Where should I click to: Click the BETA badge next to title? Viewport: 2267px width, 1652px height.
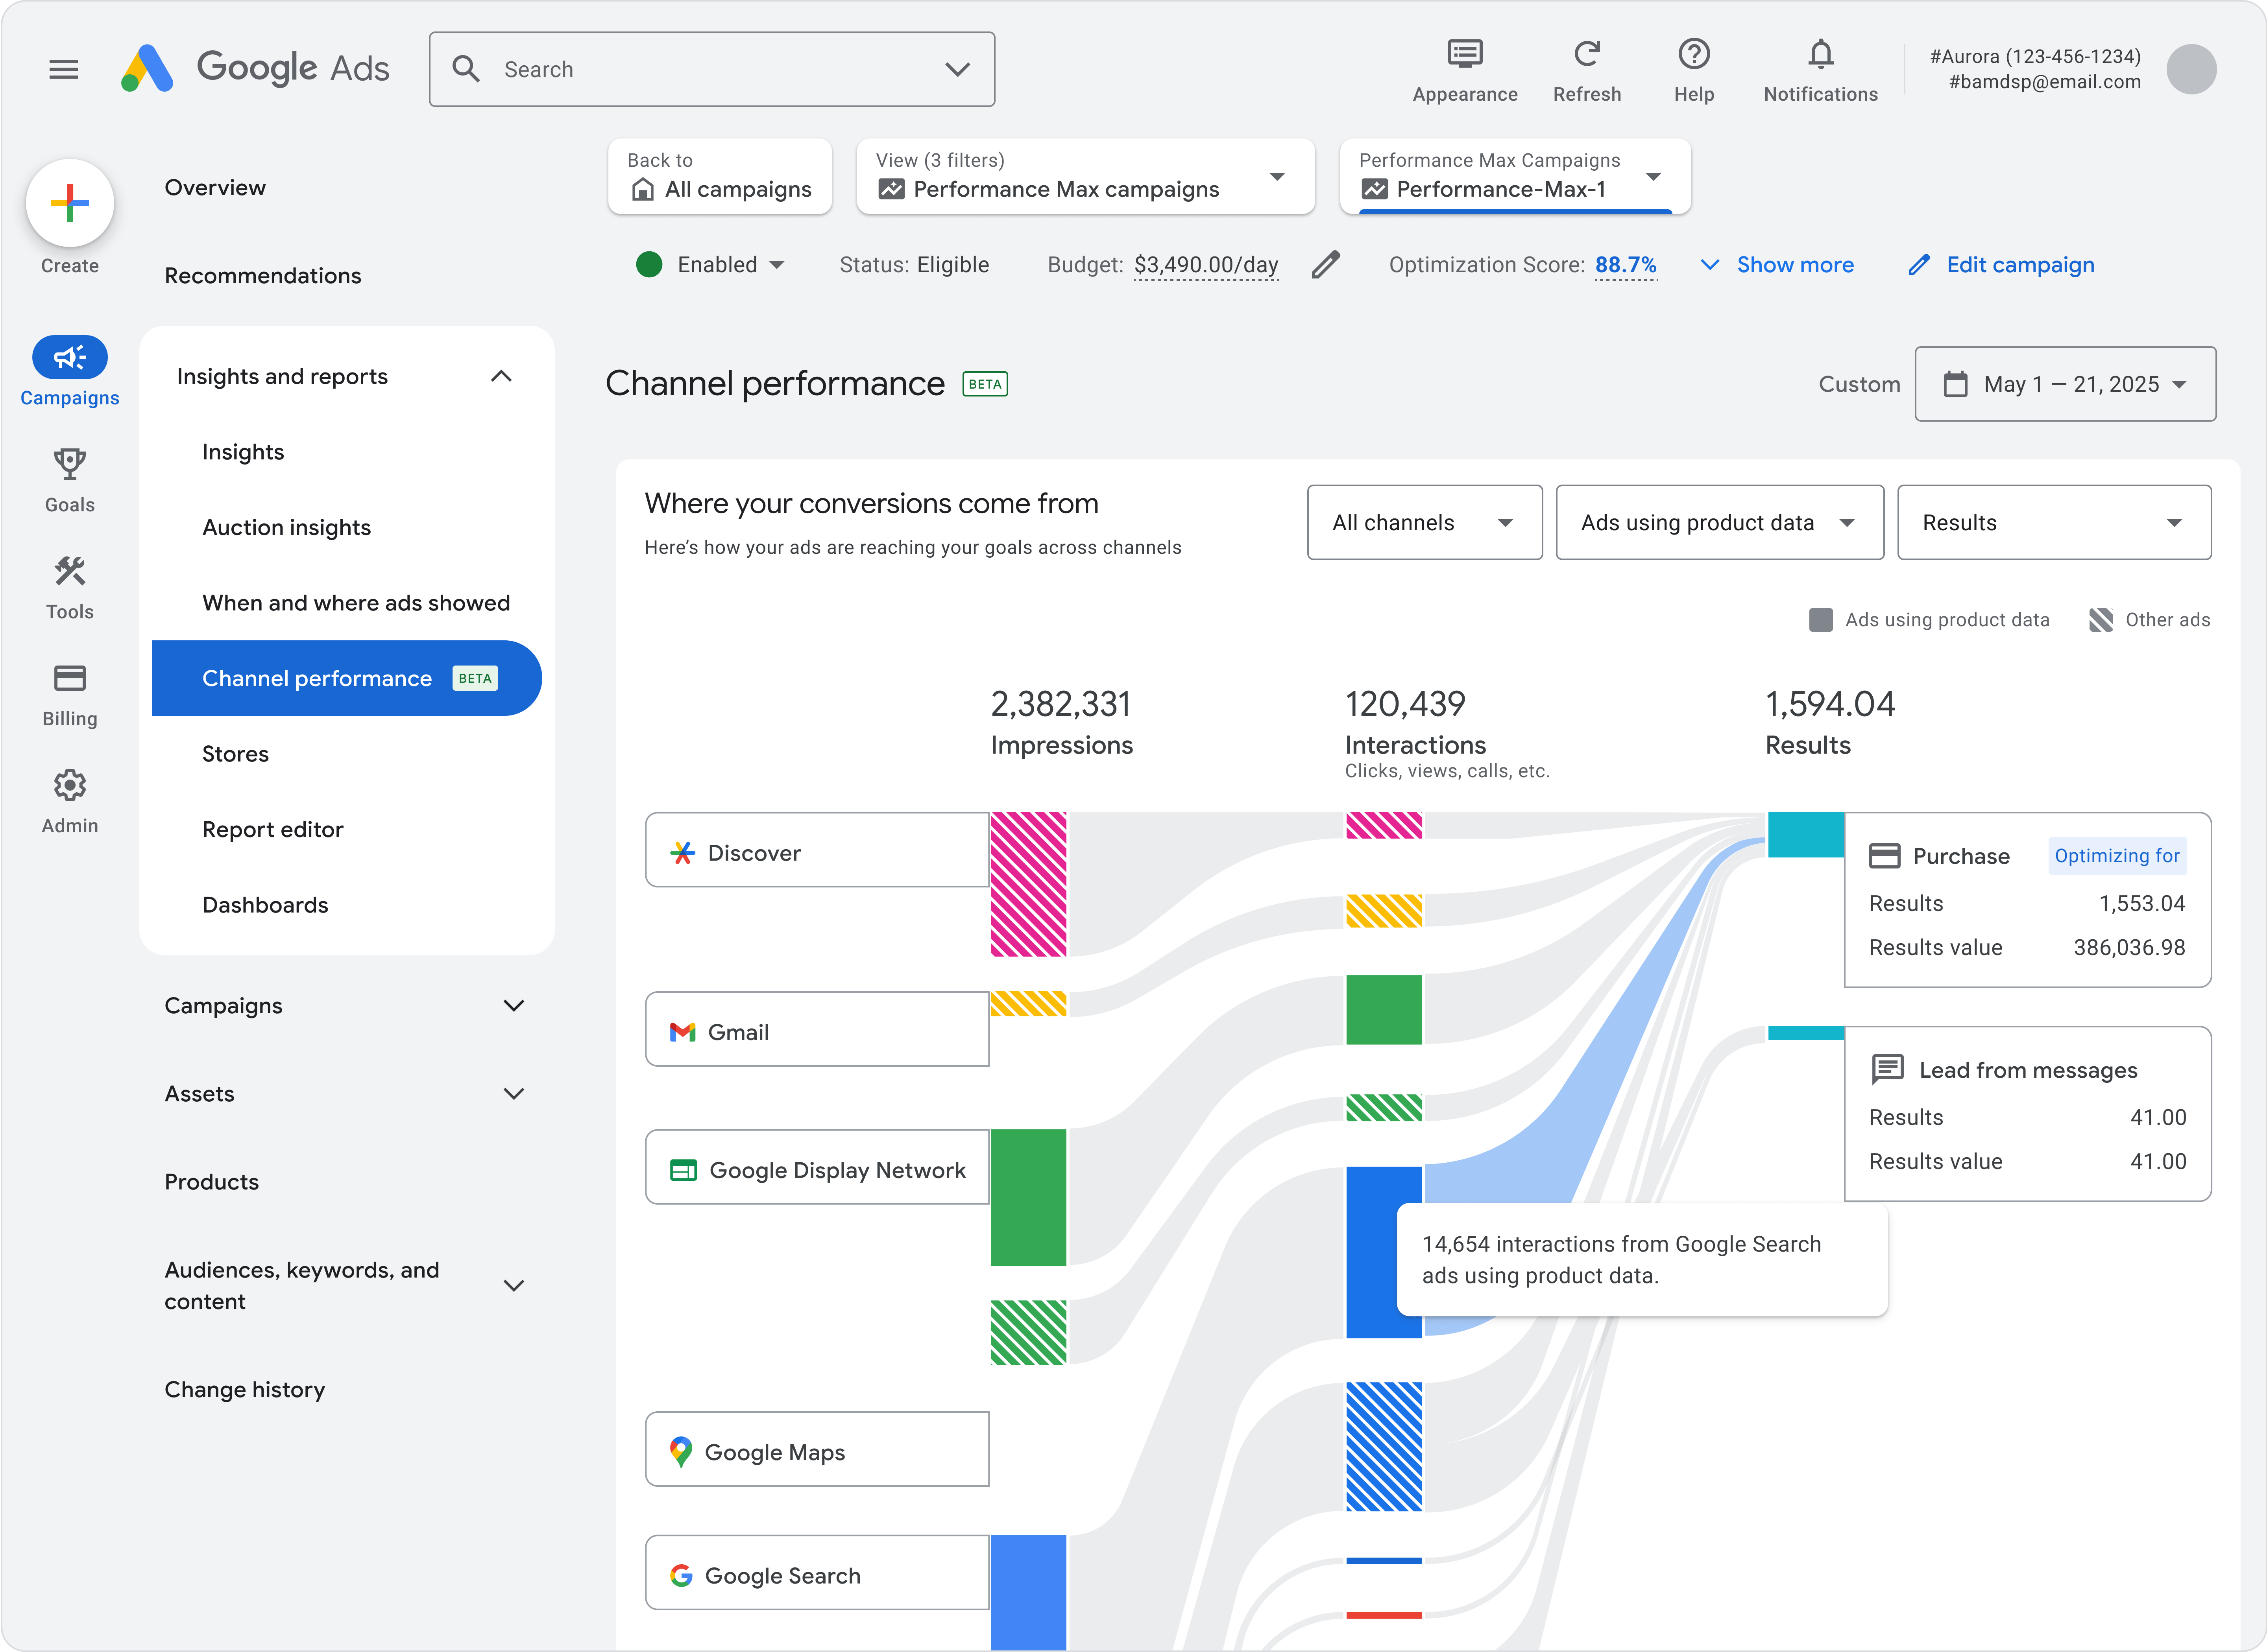pos(985,384)
